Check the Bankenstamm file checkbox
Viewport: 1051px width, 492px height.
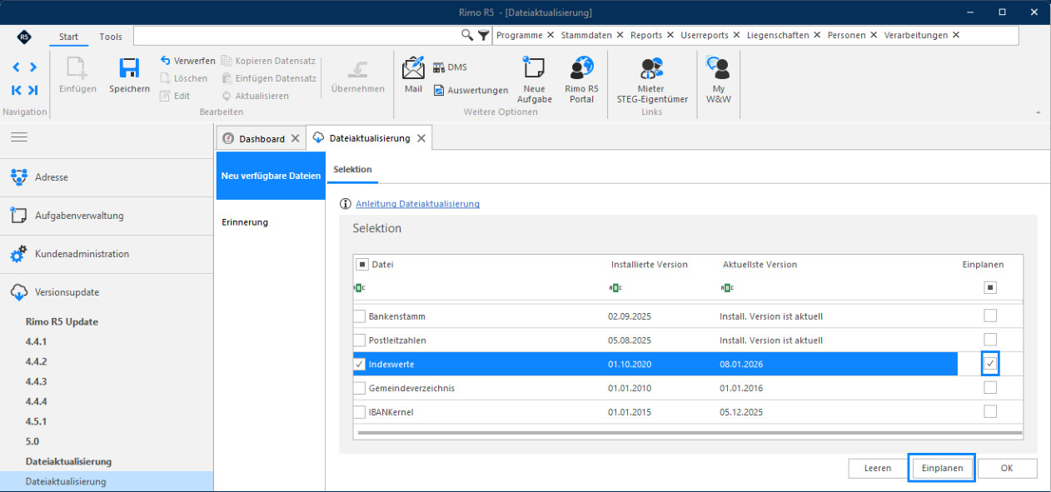tap(360, 316)
